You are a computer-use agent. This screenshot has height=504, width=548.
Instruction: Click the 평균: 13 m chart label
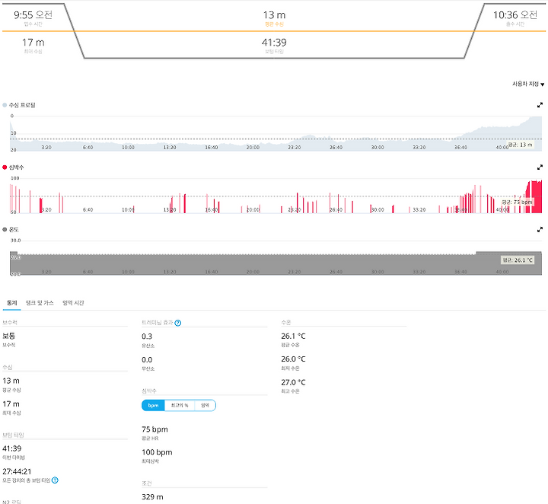pyautogui.click(x=521, y=145)
